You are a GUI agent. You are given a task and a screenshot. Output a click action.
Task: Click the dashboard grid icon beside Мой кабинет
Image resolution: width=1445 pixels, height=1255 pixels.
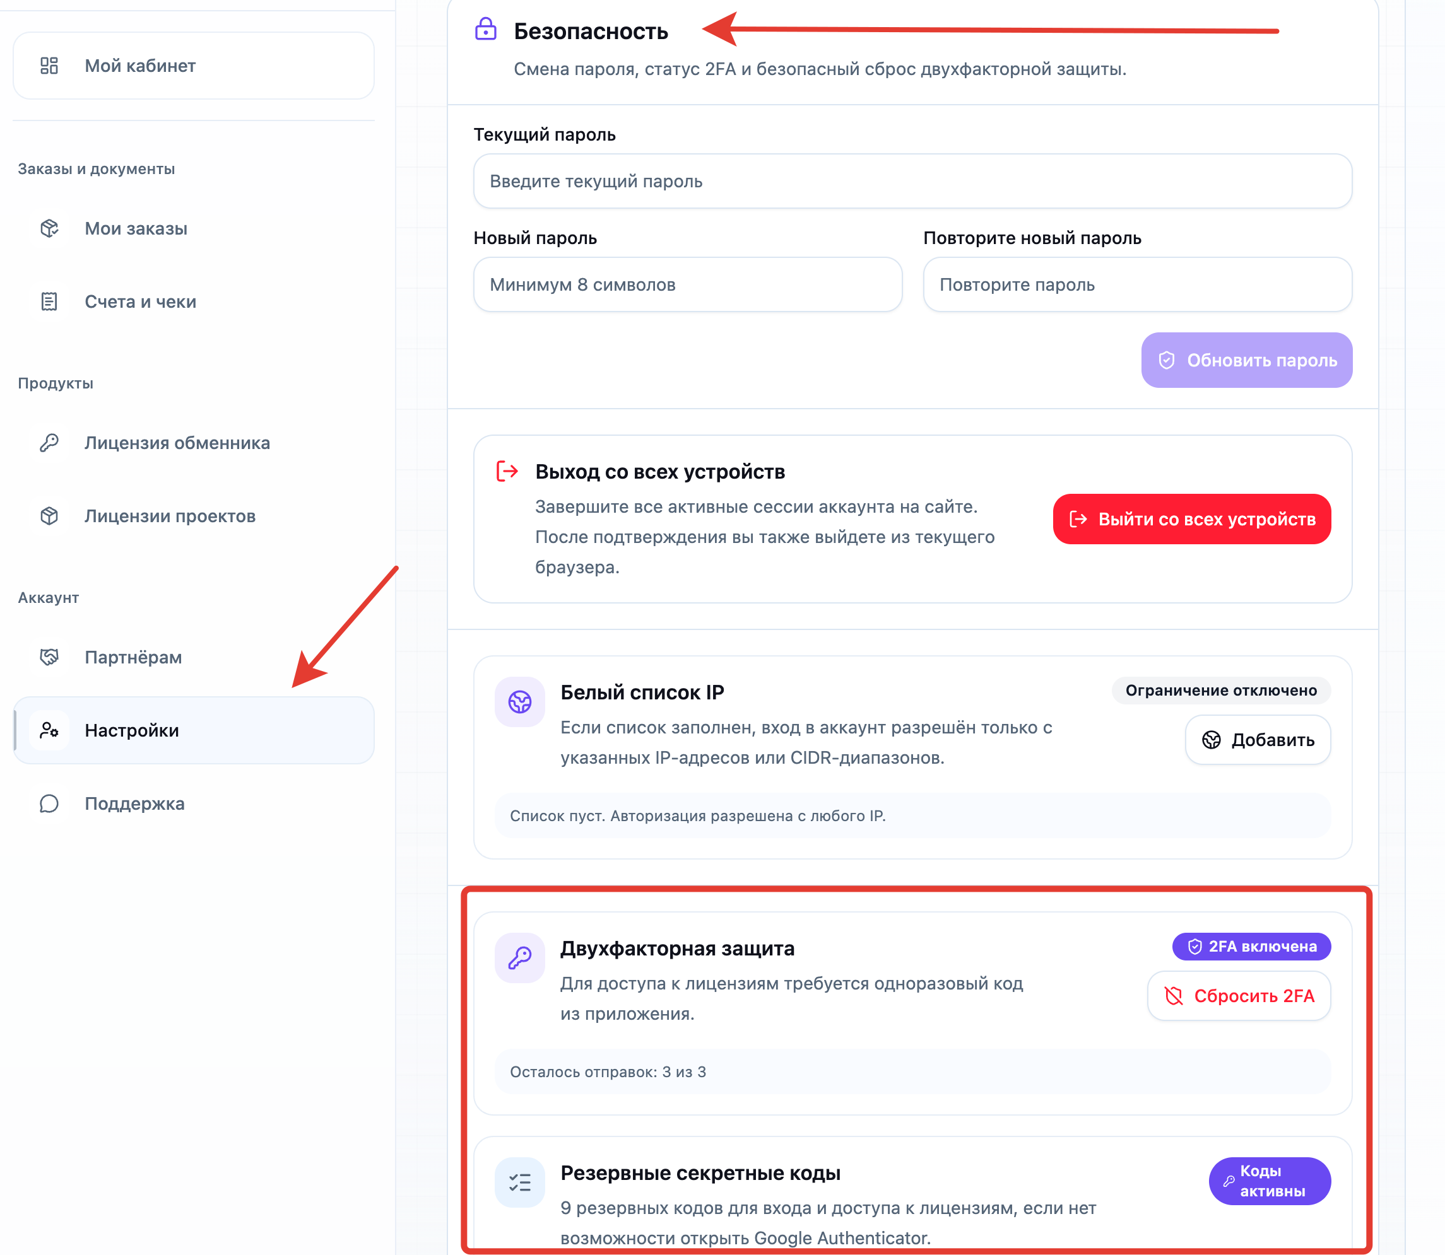49,66
